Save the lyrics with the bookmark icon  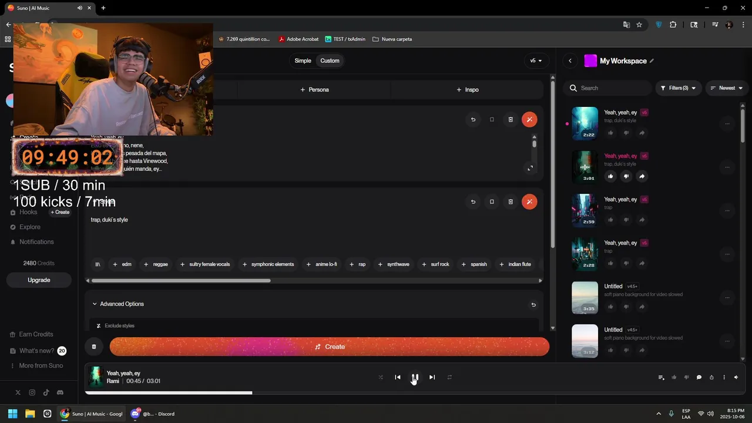click(x=492, y=119)
